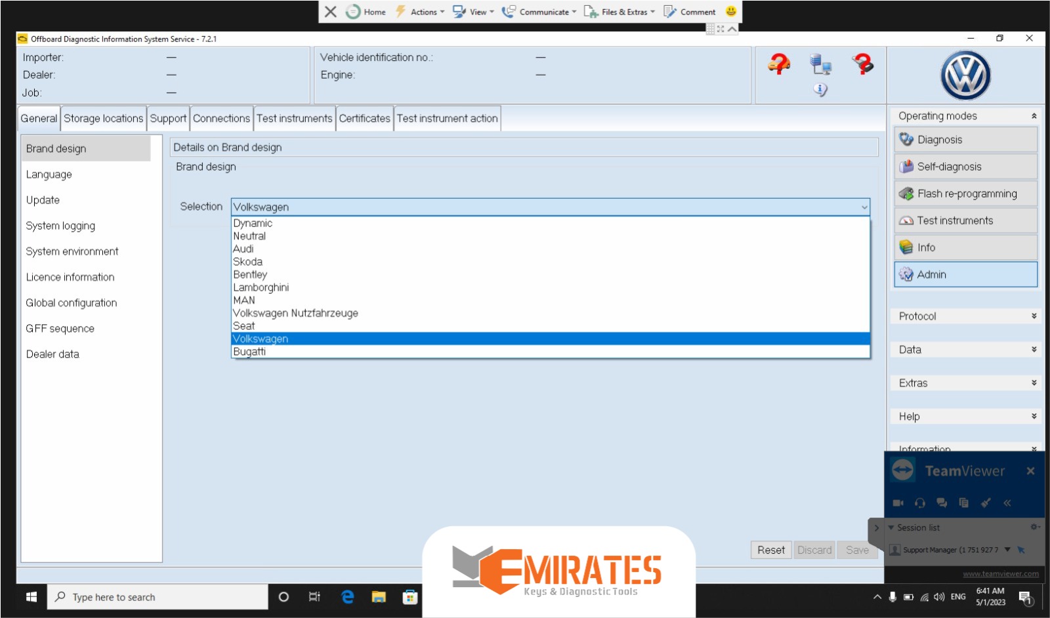The width and height of the screenshot is (1050, 618).
Task: Choose Bugatti from the brand list
Action: point(551,352)
